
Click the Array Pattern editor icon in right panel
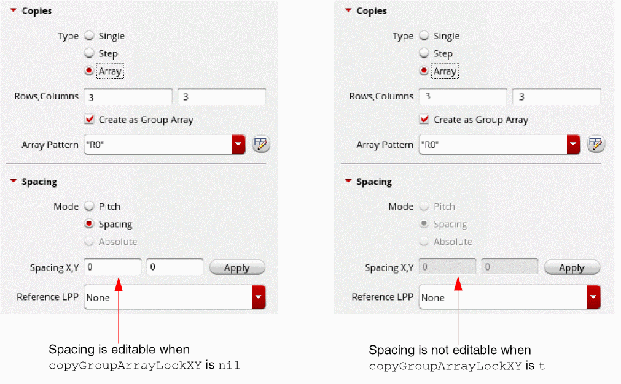[596, 144]
